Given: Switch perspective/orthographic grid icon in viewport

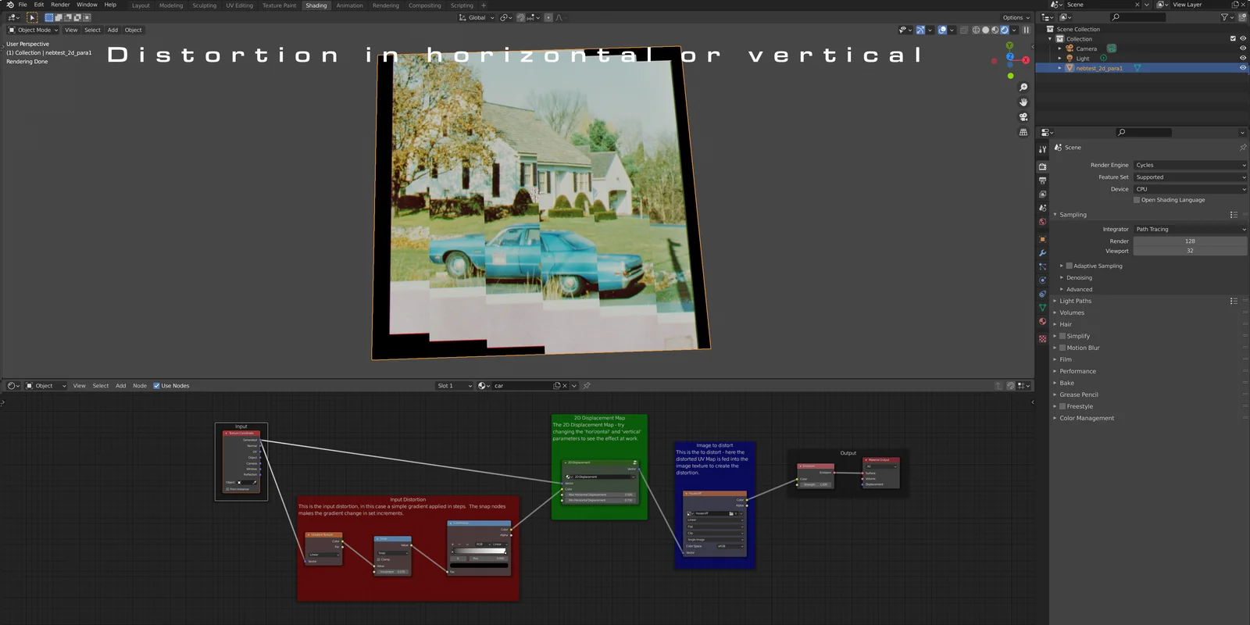Looking at the screenshot, I should [1023, 132].
